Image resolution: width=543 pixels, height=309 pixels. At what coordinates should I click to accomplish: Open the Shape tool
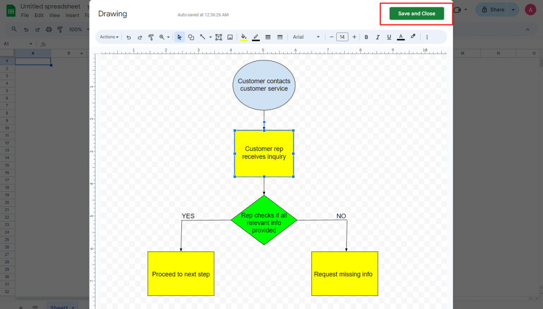[x=191, y=37]
